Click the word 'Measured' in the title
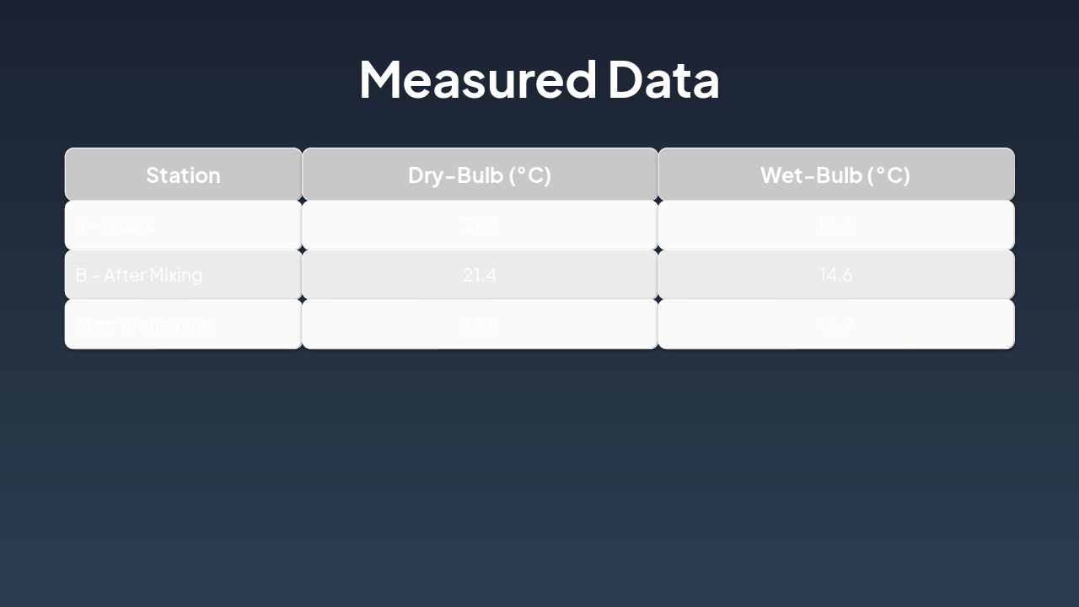The height and width of the screenshot is (607, 1079). click(x=477, y=79)
